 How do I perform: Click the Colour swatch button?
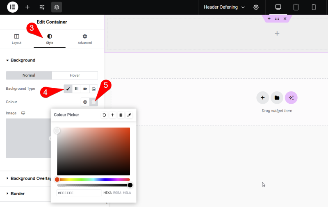pyautogui.click(x=94, y=102)
